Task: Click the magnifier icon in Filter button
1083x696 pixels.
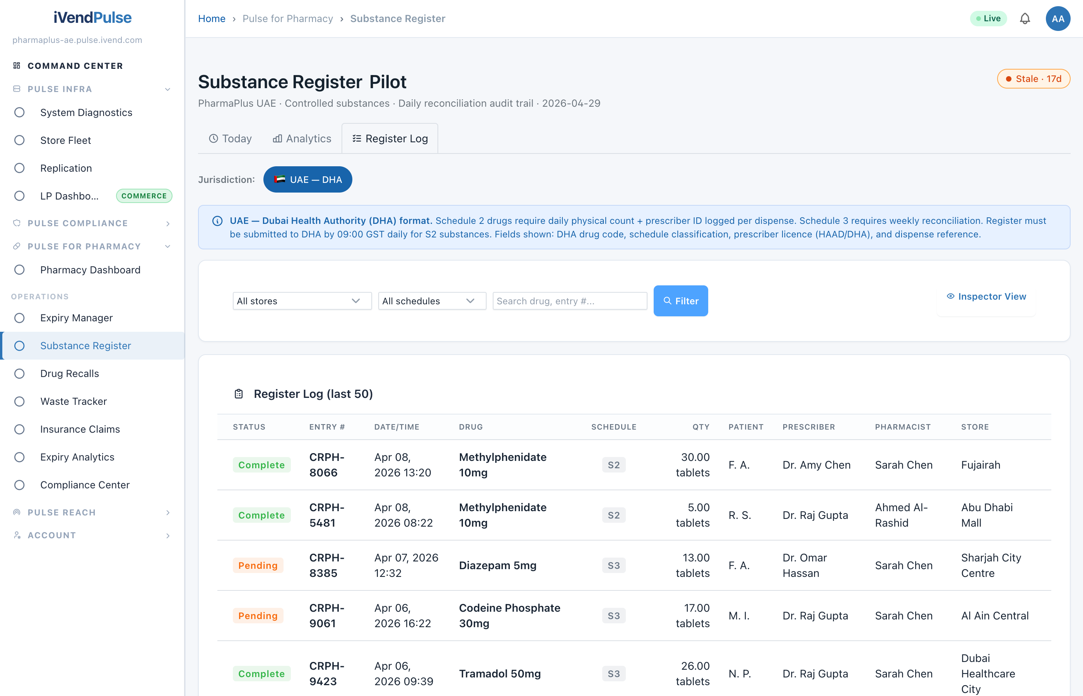Action: coord(667,300)
